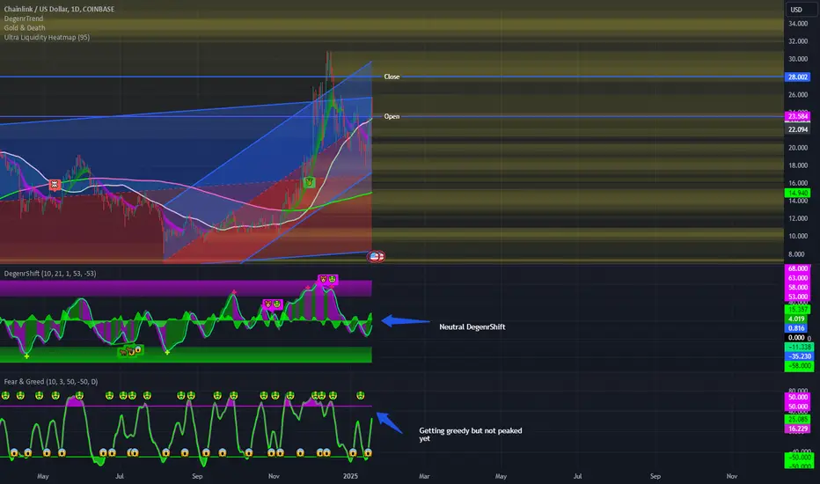
Task: Click the emoji pair at DegenrShift peak
Action: pos(328,280)
